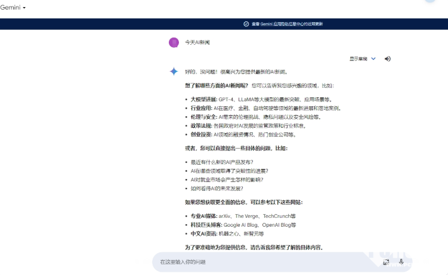Click the 显示草稿 show drafts label
This screenshot has width=448, height=275.
(358, 58)
